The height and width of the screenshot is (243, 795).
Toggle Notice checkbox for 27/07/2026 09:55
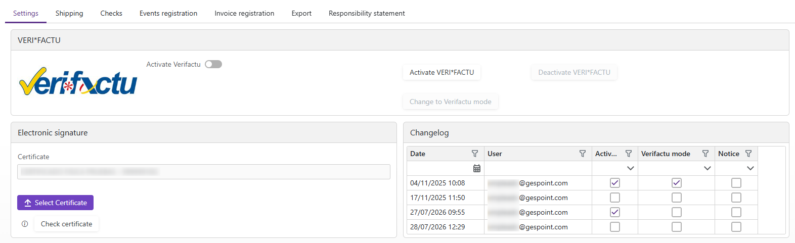pyautogui.click(x=736, y=212)
